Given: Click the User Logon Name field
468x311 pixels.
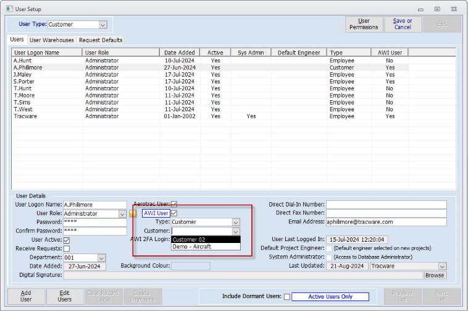Looking at the screenshot, I should tap(95, 205).
